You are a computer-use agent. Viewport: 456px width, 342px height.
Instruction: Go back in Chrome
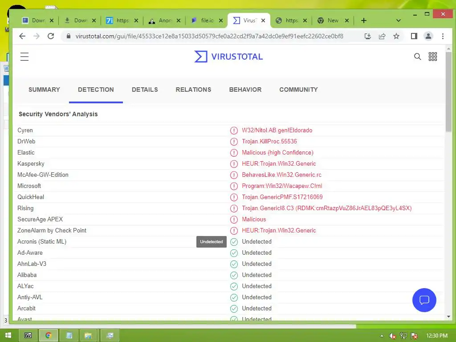point(22,36)
